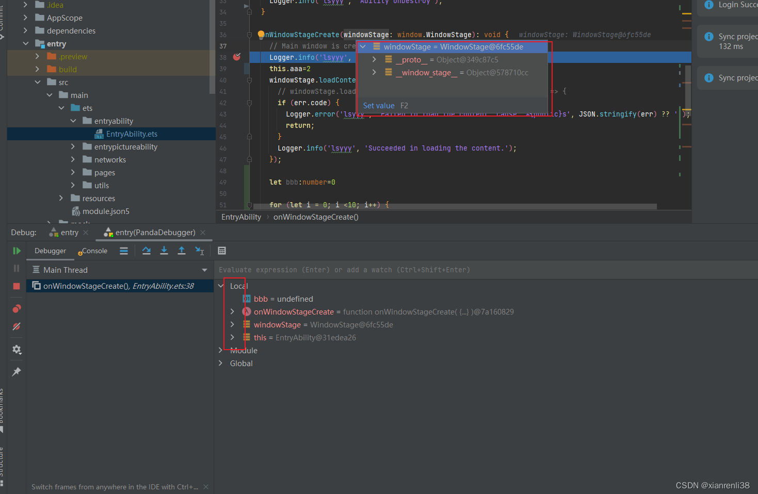758x494 pixels.
Task: Click the Evaluate expression input field
Action: pos(486,270)
